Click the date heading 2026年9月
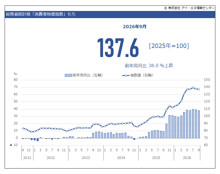Image resolution: width=220 pixels, height=174 pixels. point(135,27)
